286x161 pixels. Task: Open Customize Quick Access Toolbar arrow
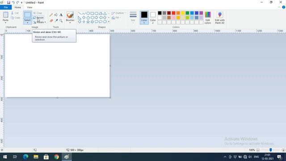point(21,3)
